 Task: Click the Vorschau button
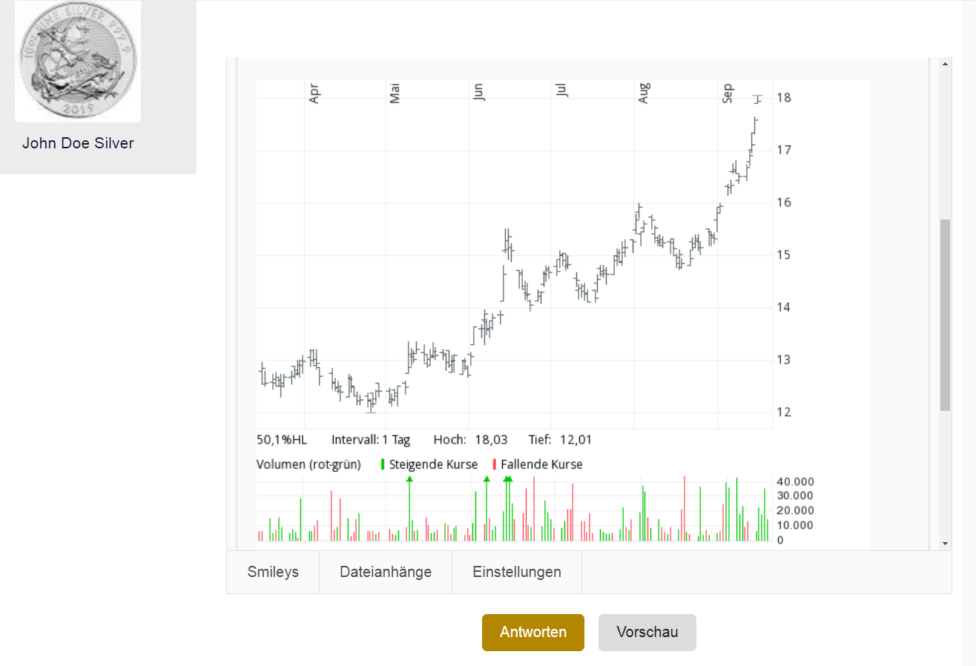[x=647, y=633]
